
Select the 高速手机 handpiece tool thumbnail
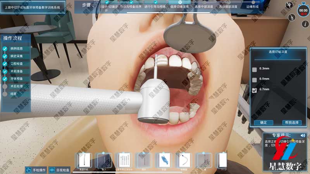(84, 160)
